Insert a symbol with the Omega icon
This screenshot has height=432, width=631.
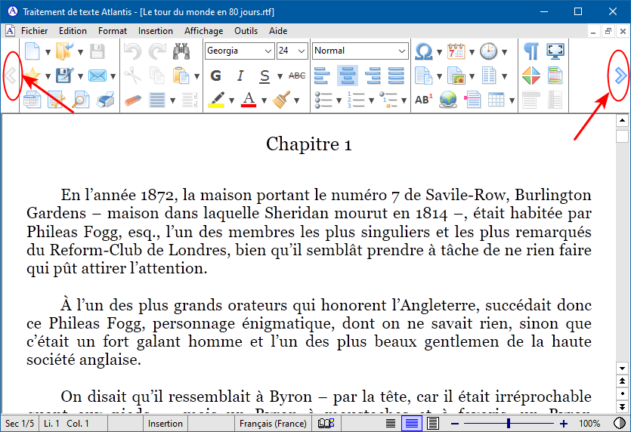pyautogui.click(x=424, y=51)
